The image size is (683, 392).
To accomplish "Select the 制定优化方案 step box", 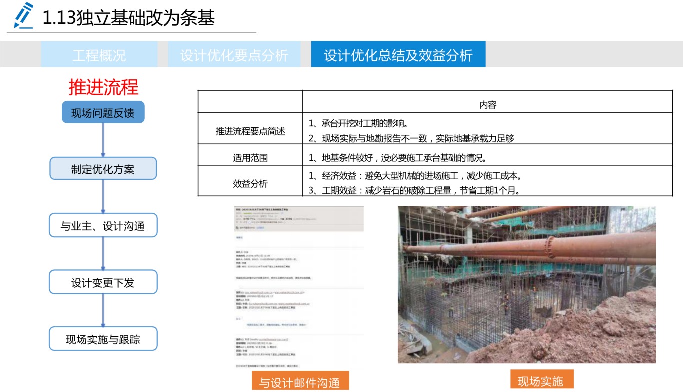I will coord(103,169).
